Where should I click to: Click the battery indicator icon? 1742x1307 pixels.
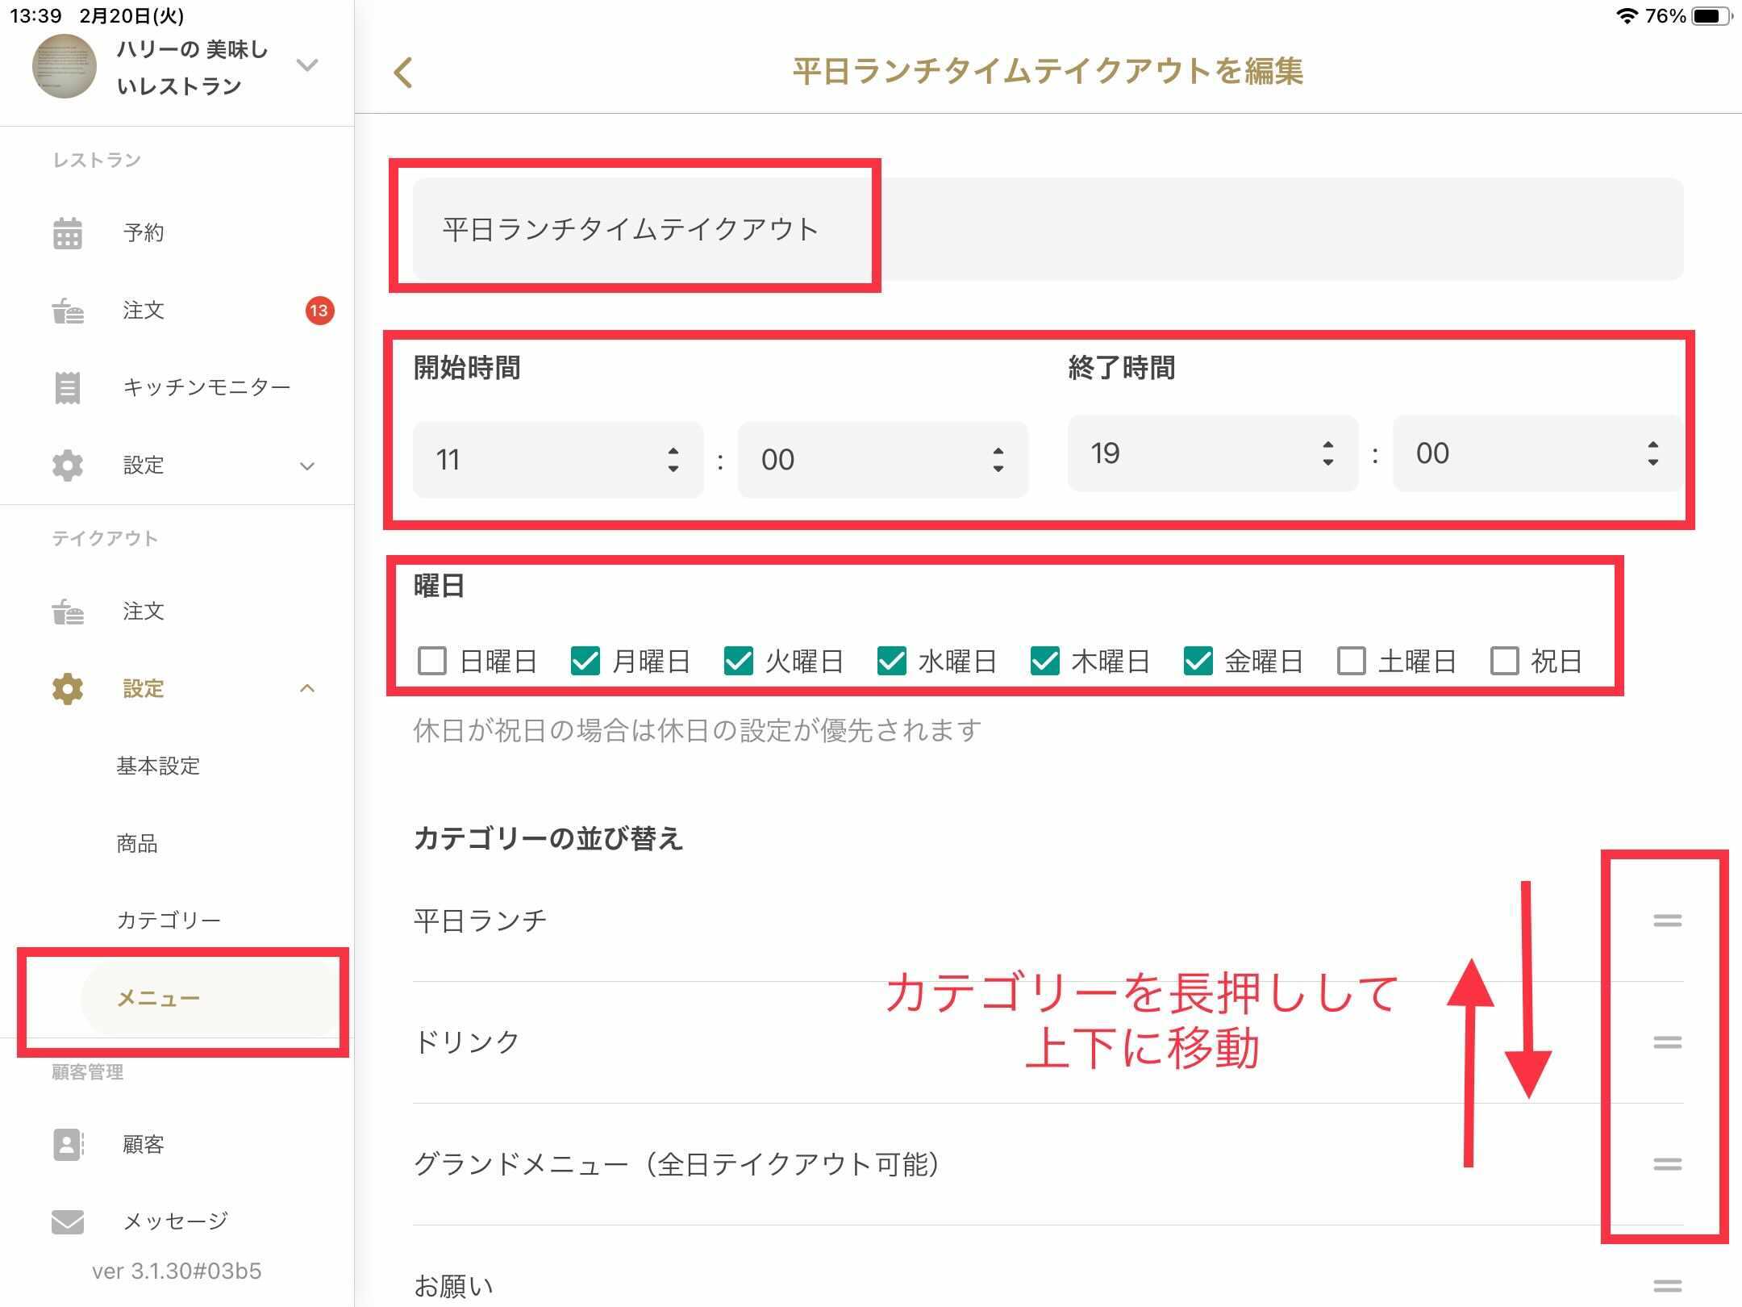[x=1711, y=16]
